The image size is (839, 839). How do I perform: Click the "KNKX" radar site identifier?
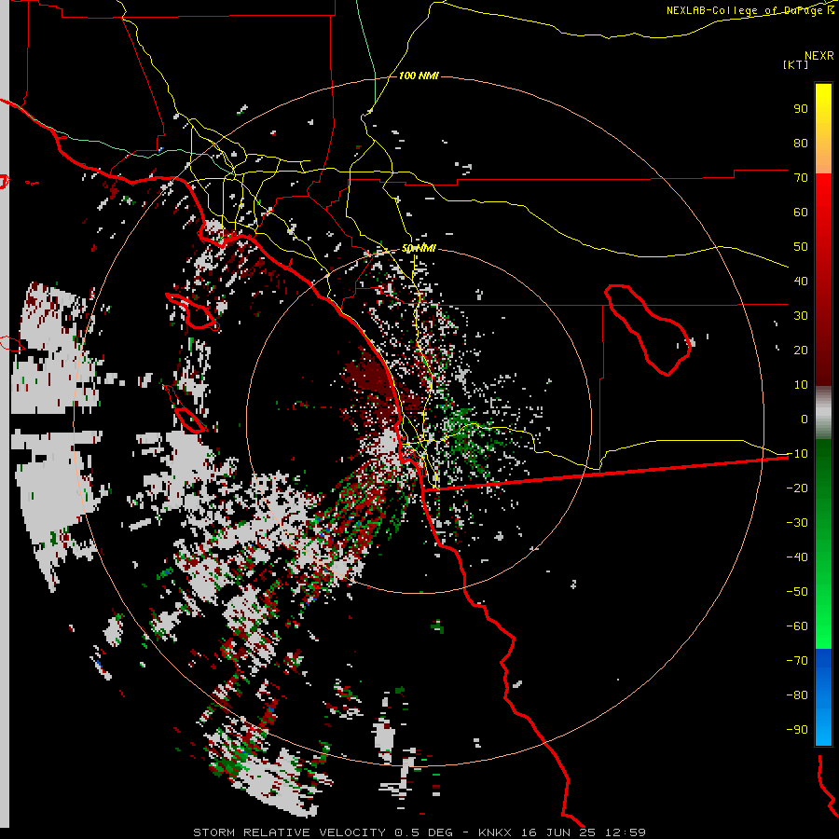(x=494, y=832)
